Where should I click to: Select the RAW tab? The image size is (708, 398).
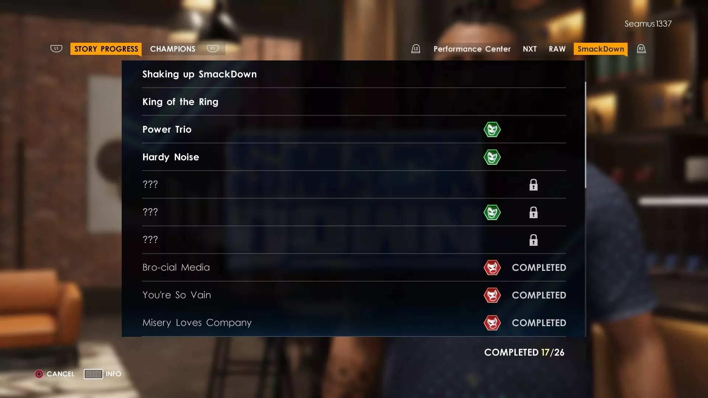pos(557,49)
